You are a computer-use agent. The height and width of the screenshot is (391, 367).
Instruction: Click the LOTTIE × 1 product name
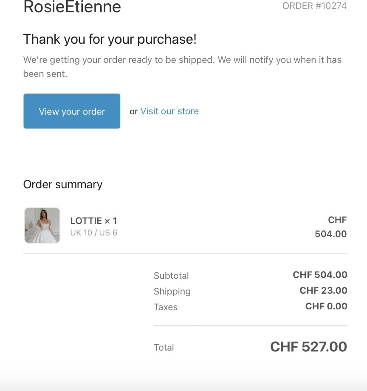93,221
